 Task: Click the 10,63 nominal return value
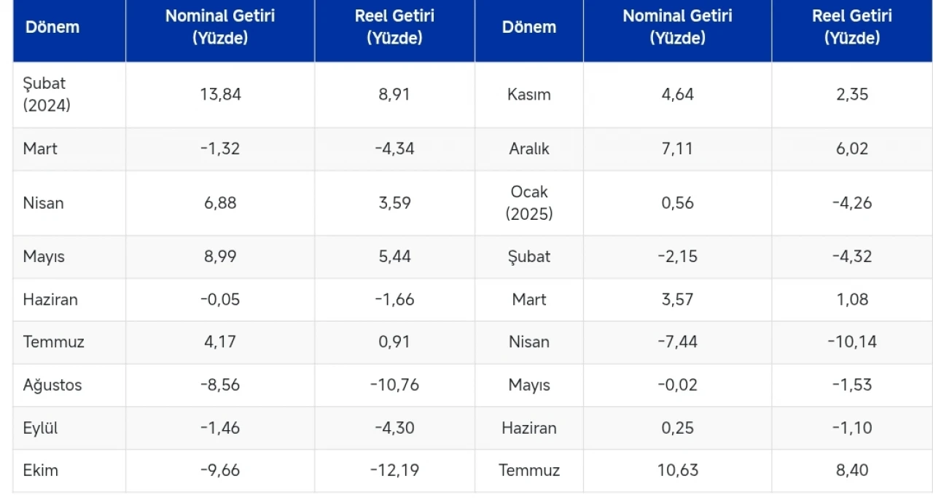pos(677,470)
